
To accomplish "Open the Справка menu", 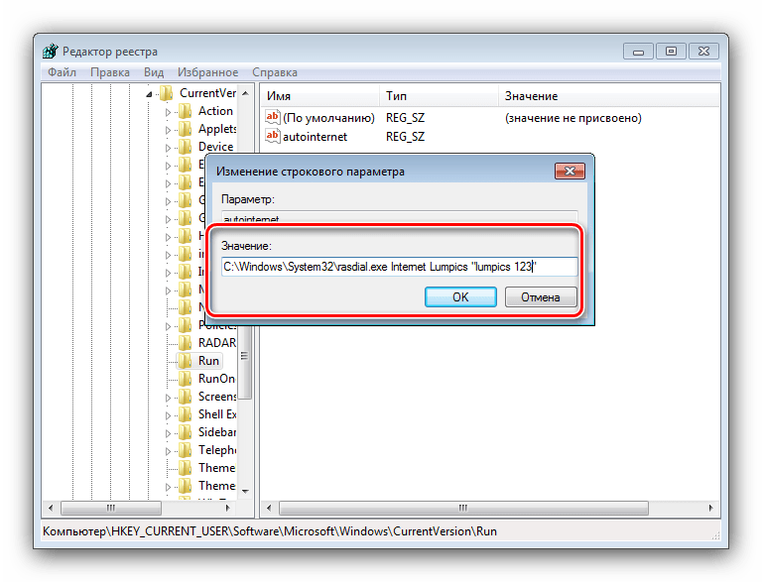I will click(275, 72).
